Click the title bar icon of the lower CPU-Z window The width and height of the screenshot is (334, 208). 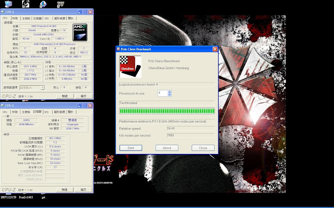3,105
